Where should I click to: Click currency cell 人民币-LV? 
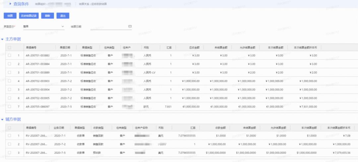click(x=149, y=72)
